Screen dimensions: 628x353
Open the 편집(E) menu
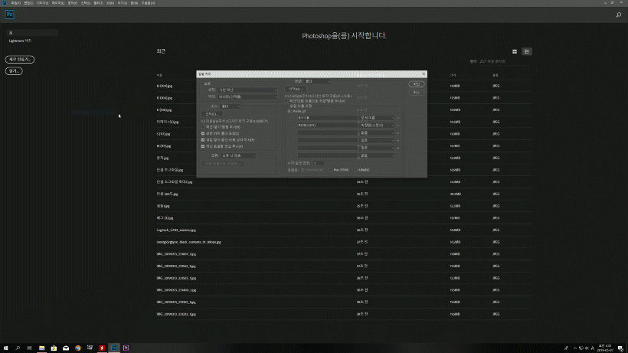coord(28,3)
